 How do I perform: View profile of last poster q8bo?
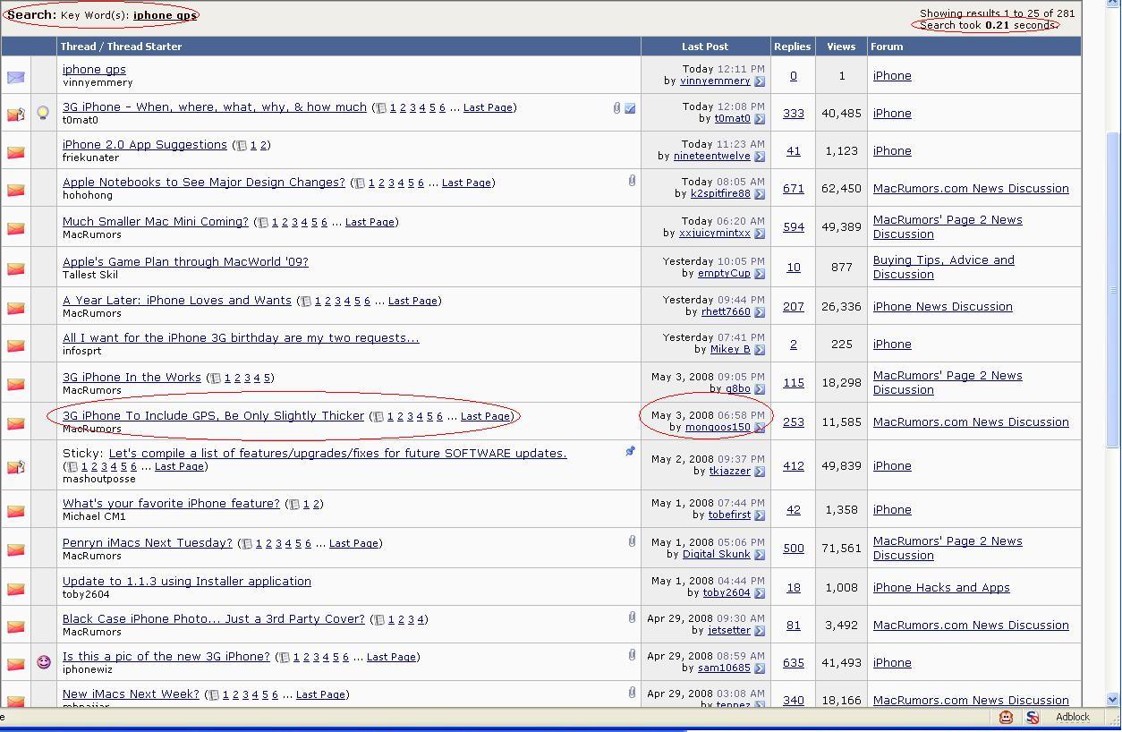(738, 389)
